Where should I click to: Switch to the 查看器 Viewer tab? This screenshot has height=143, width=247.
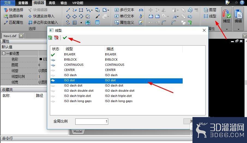pos(23,3)
